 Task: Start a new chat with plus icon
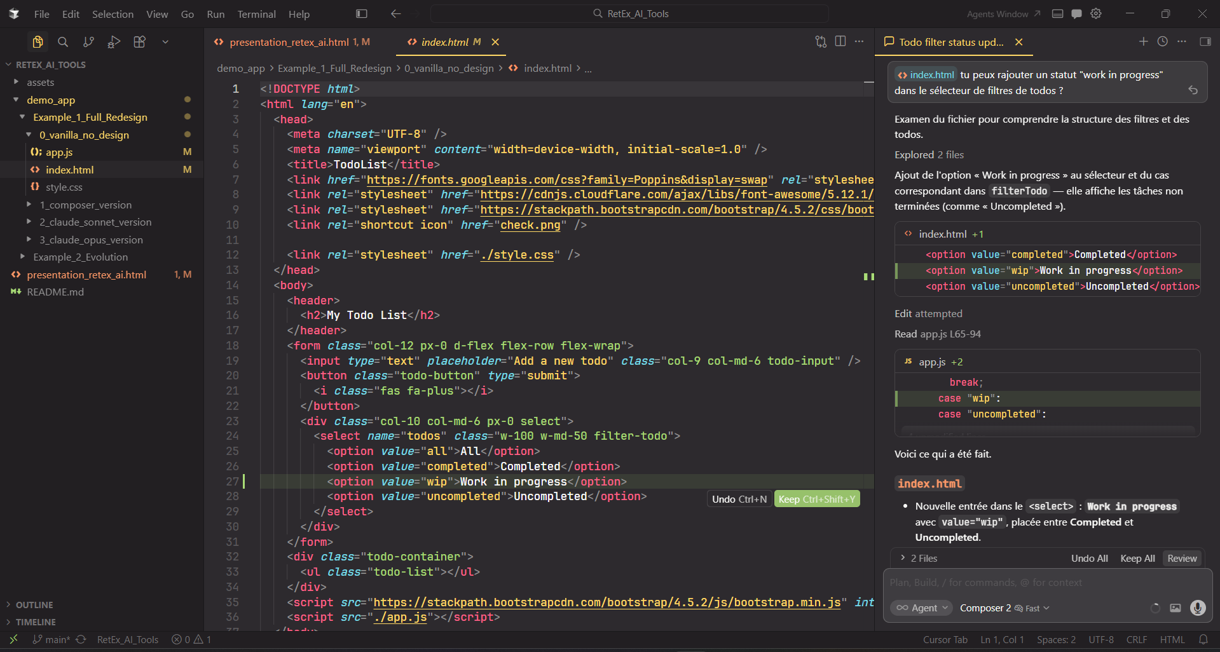tap(1143, 41)
